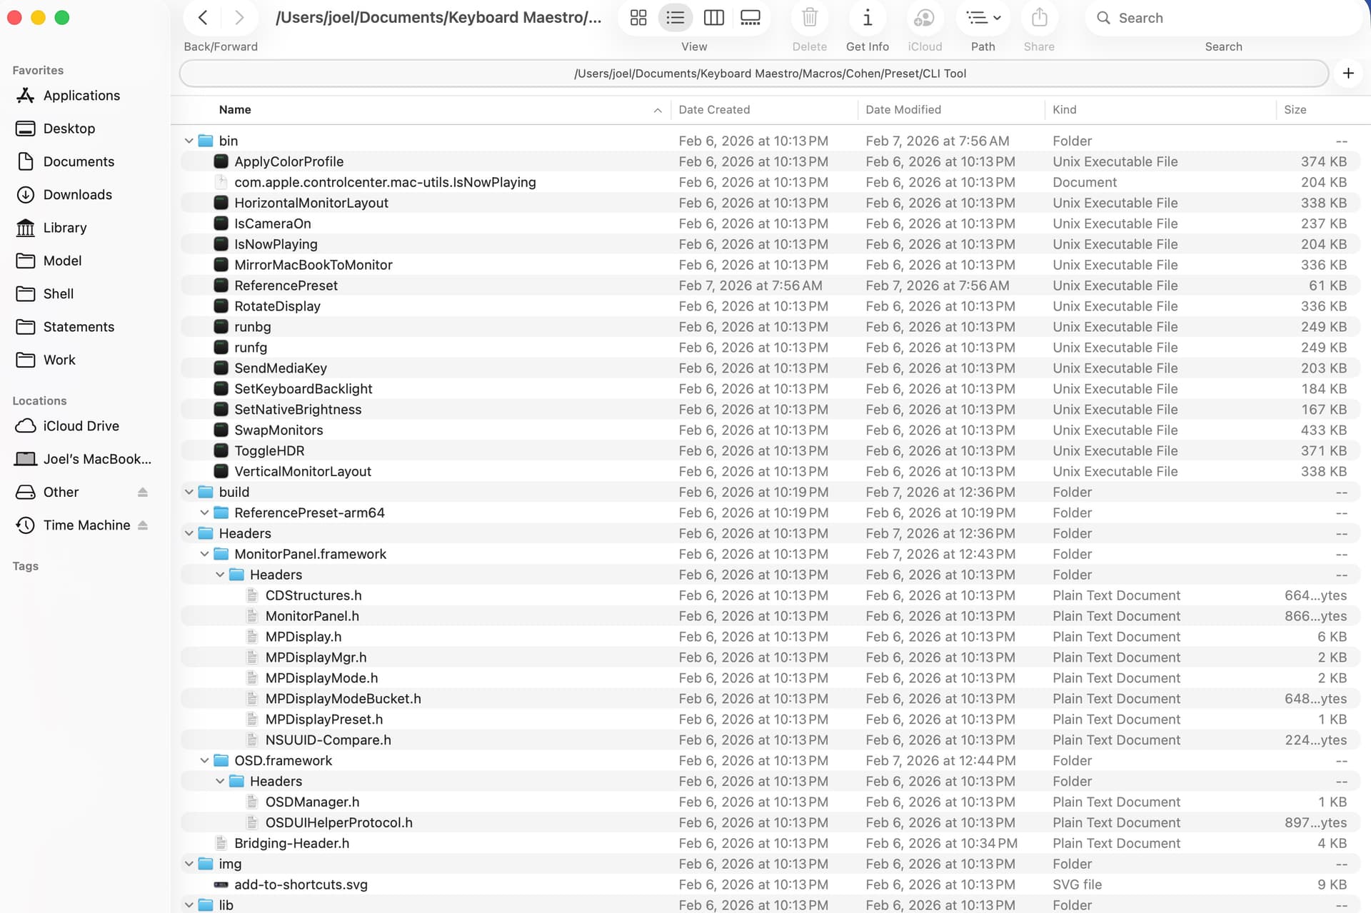Click the iCloud toolbar icon
Image resolution: width=1371 pixels, height=913 pixels.
pos(924,18)
